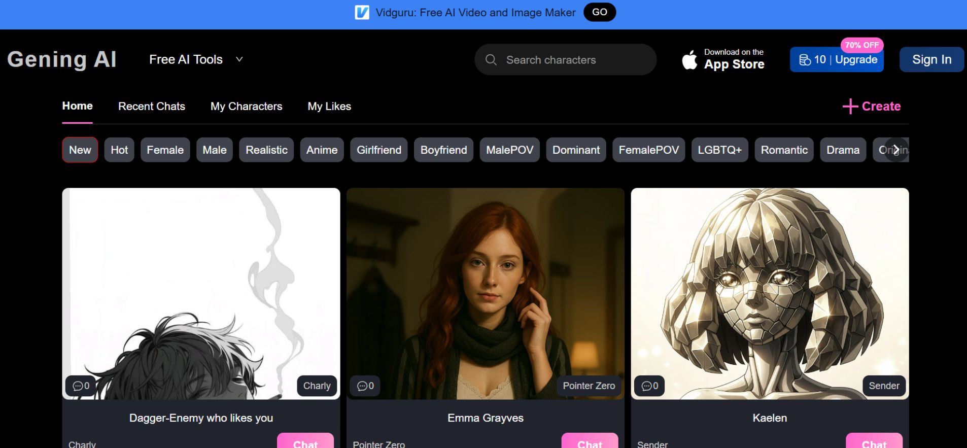Switch to the Recent Chats tab
967x448 pixels.
152,107
